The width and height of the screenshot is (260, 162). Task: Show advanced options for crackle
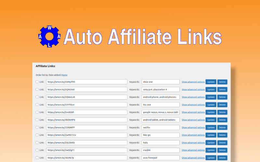pyautogui.click(x=193, y=150)
